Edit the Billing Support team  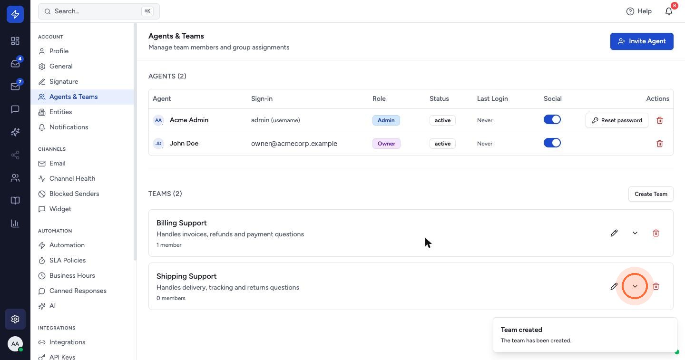coord(614,233)
